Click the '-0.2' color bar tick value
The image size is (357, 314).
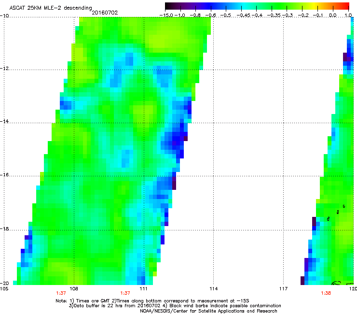303,15
